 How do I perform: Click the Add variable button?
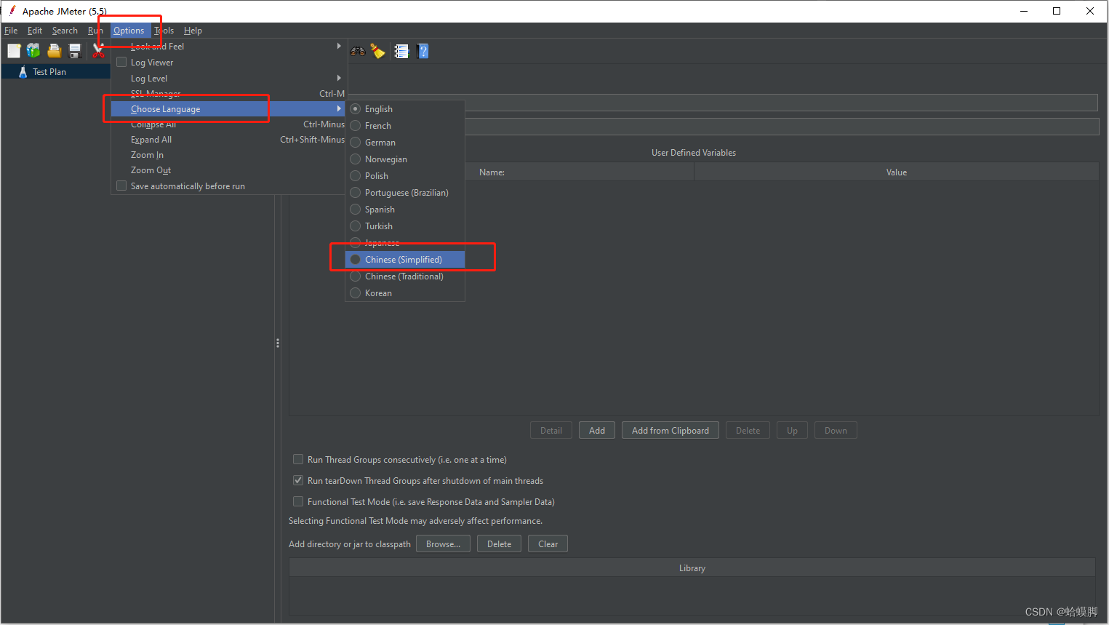pos(597,431)
